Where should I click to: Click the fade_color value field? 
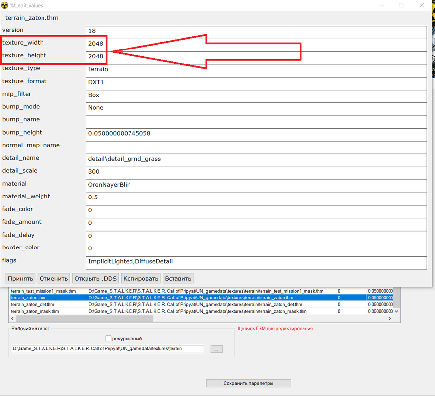[256, 212]
